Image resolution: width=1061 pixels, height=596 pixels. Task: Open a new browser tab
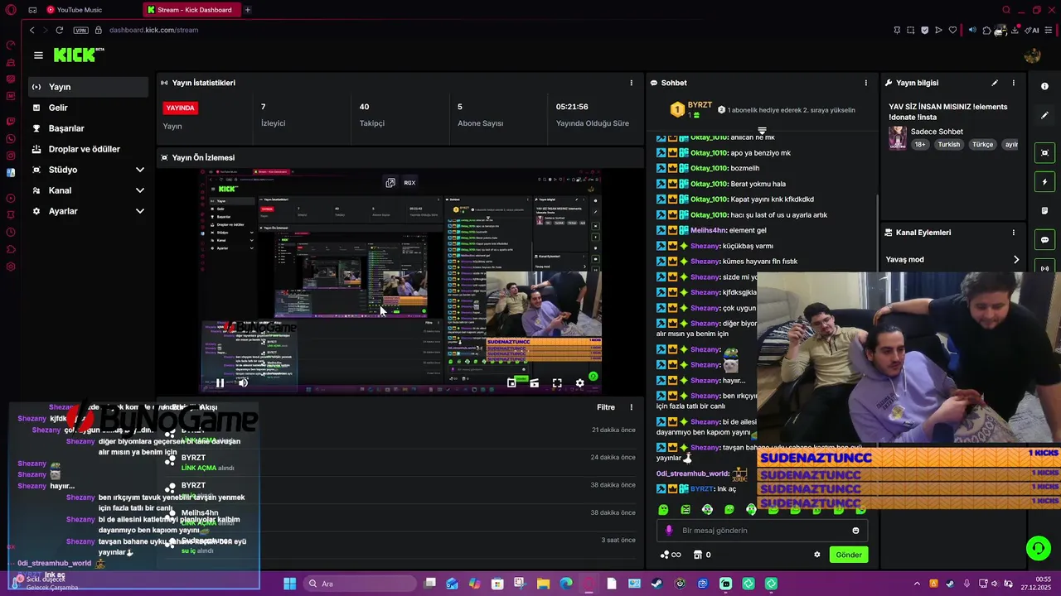(247, 10)
